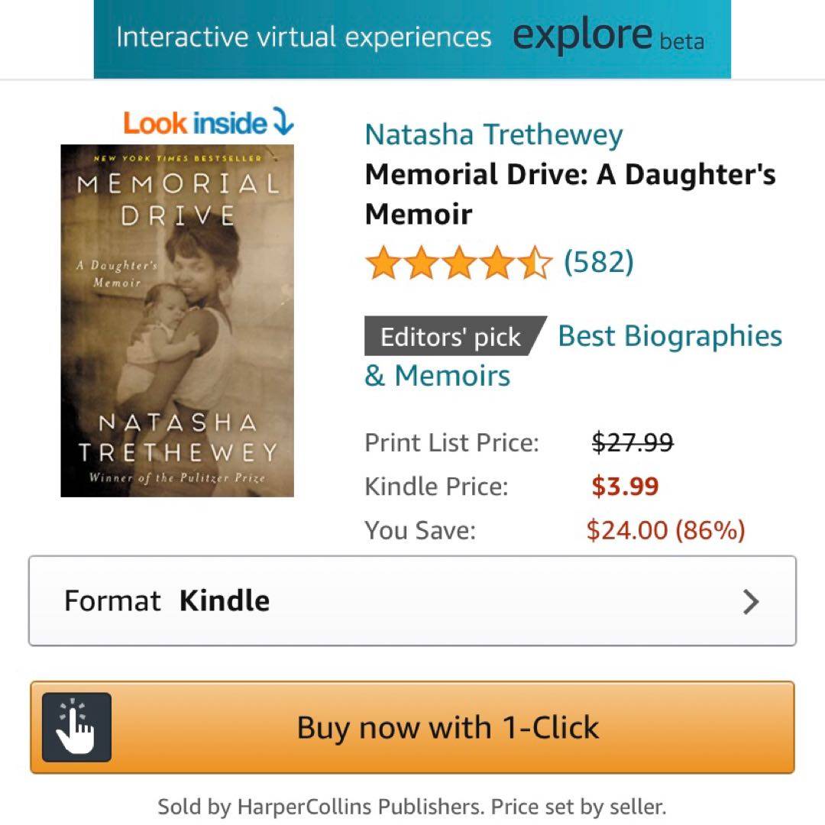
Task: Open the Interactive virtual experiences banner text
Action: [303, 37]
